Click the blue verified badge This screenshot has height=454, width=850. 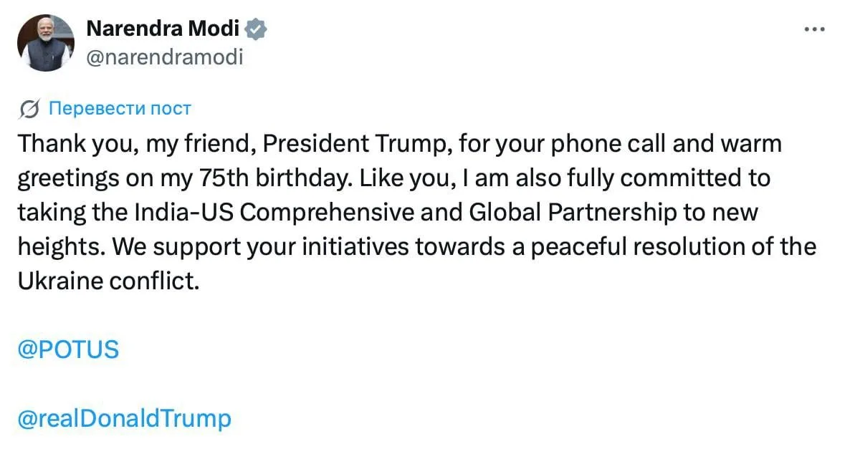point(256,29)
